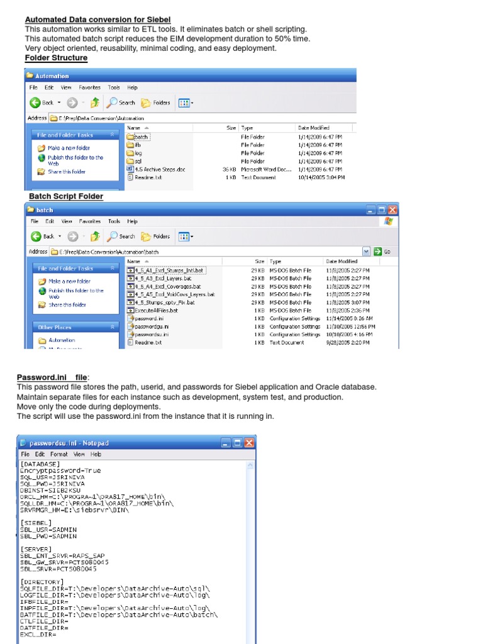Select Readme.txt in batch window
This screenshot has height=644, width=483.
(145, 343)
